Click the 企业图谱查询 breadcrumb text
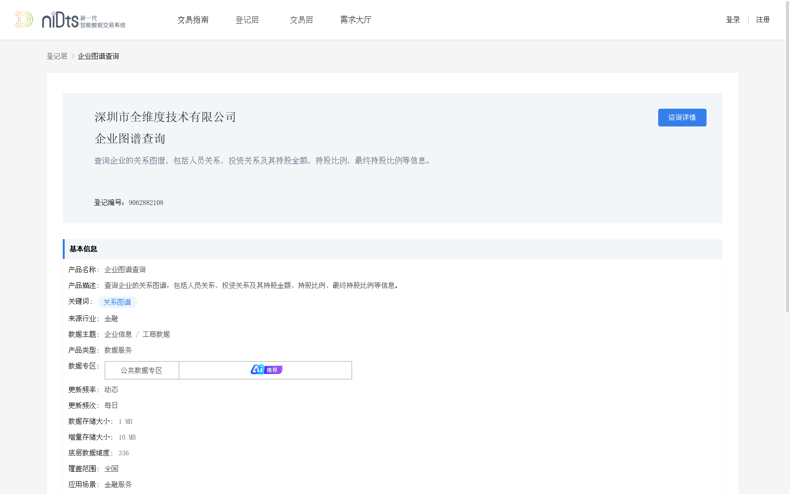The height and width of the screenshot is (494, 790). click(98, 56)
